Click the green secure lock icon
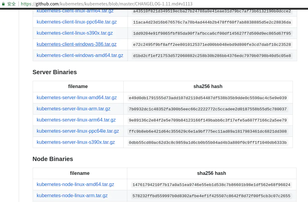 (3, 4)
